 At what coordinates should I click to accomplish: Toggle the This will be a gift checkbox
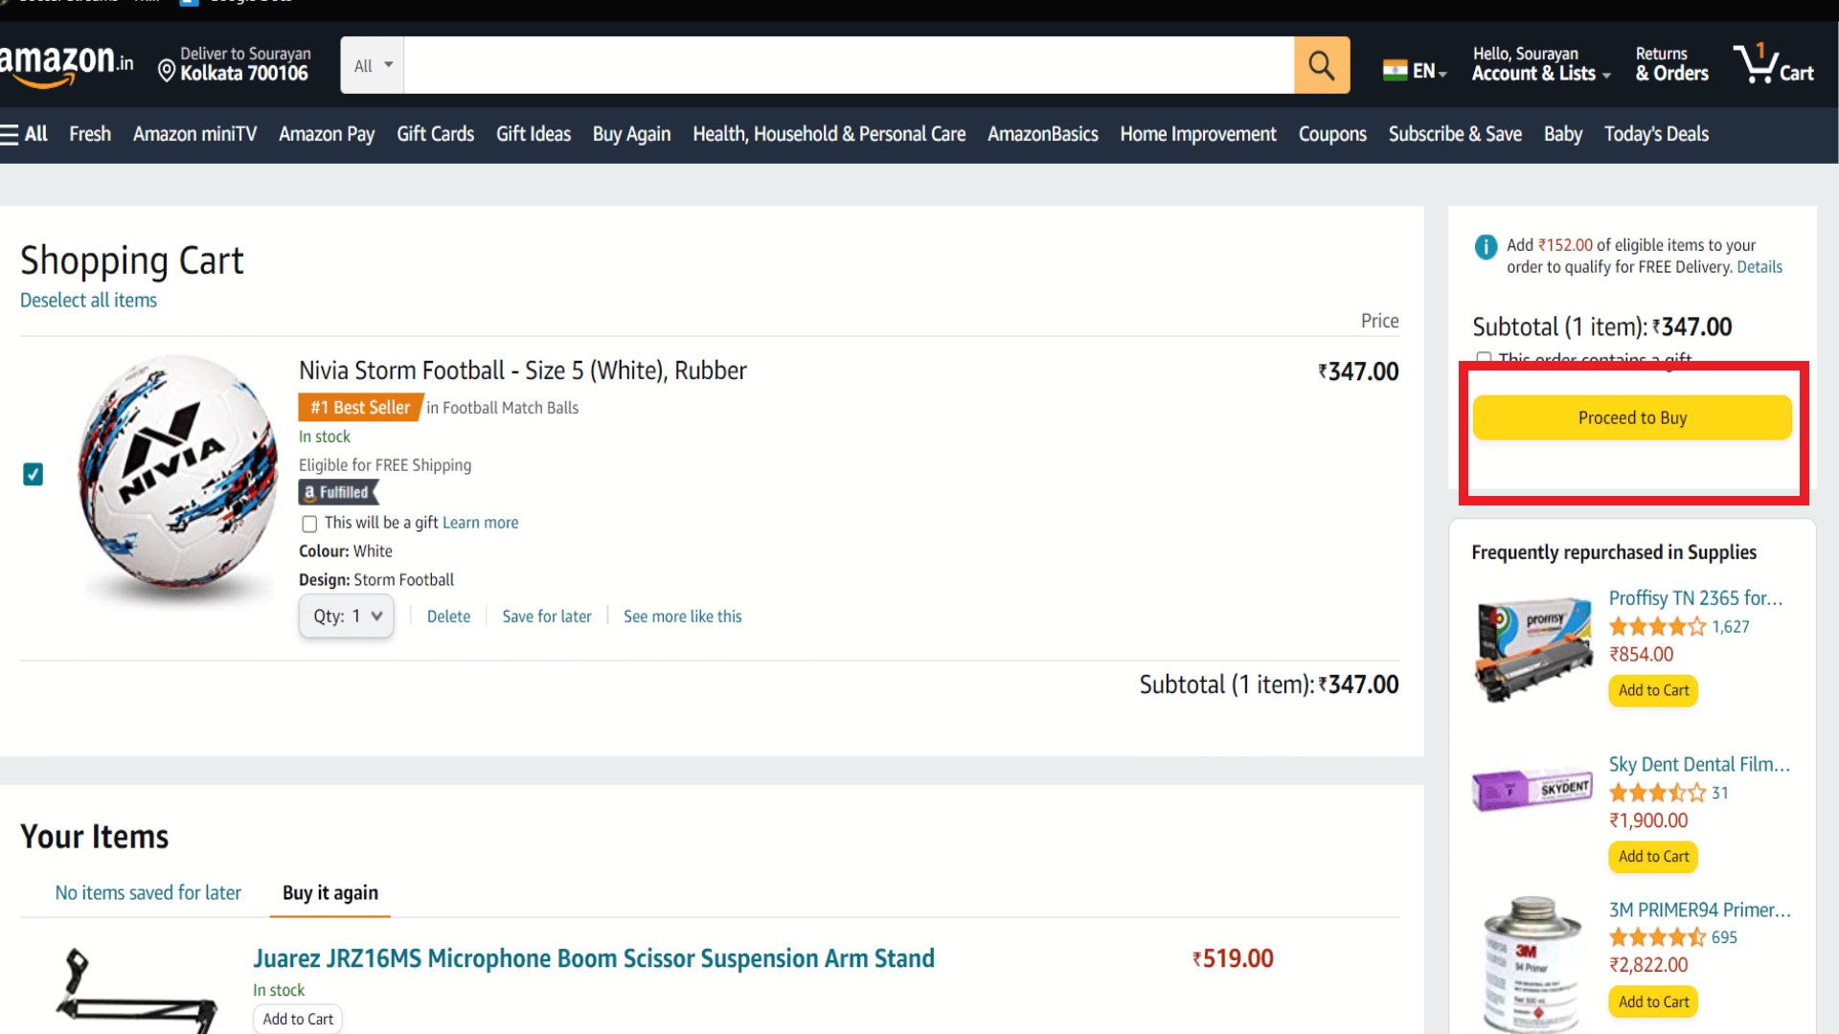(x=308, y=523)
